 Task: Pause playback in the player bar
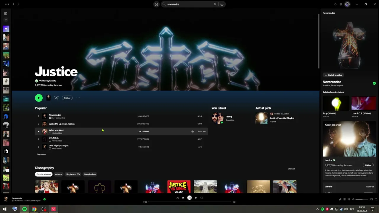(x=189, y=198)
